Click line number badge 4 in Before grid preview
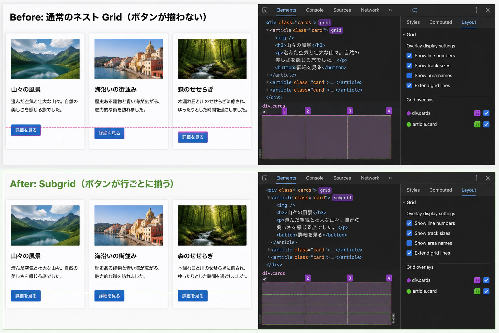 (x=389, y=111)
